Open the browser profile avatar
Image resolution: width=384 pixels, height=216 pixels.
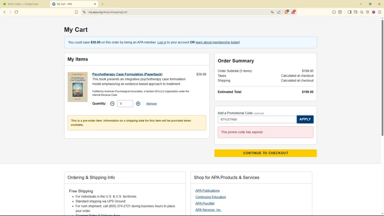374,12
